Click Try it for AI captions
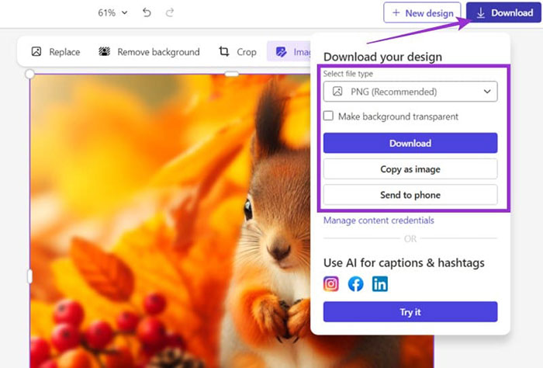 point(410,312)
